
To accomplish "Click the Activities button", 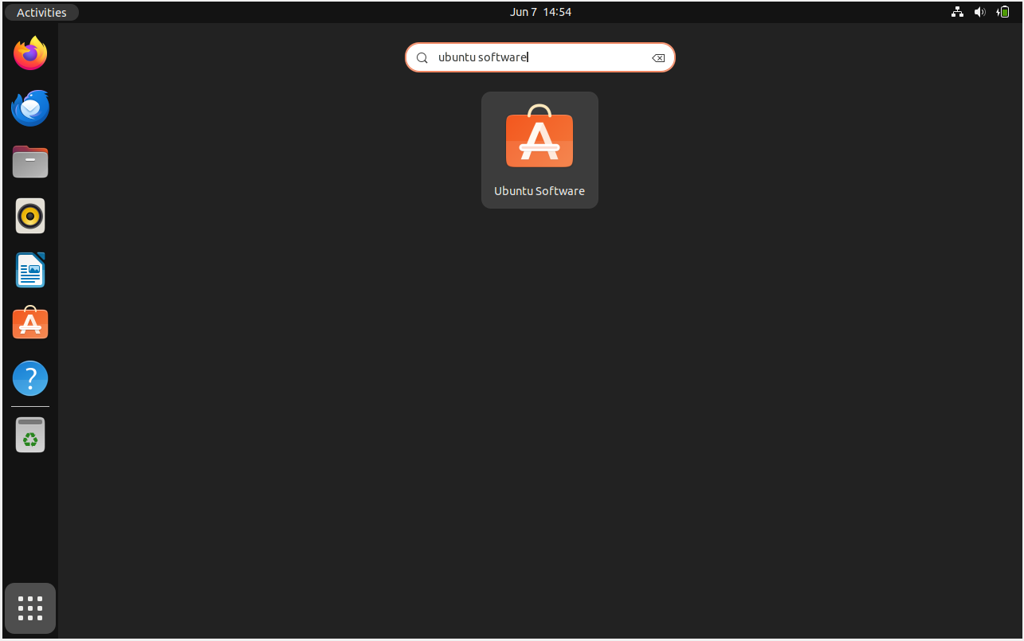I will (x=41, y=12).
